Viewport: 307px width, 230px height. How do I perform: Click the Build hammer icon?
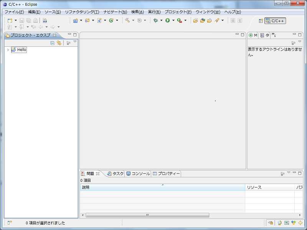(127, 20)
